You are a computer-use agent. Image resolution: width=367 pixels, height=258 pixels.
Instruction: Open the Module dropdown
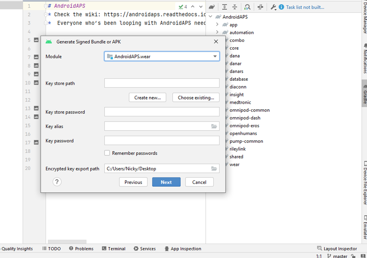(162, 56)
